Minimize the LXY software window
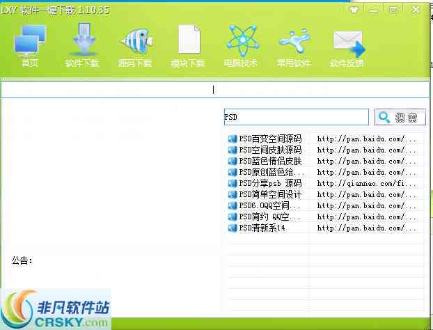 pos(374,10)
